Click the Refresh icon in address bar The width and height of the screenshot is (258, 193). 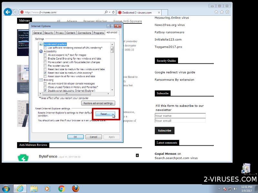113,12
